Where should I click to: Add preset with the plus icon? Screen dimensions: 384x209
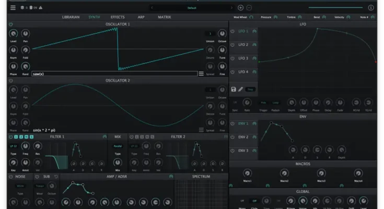(x=240, y=8)
